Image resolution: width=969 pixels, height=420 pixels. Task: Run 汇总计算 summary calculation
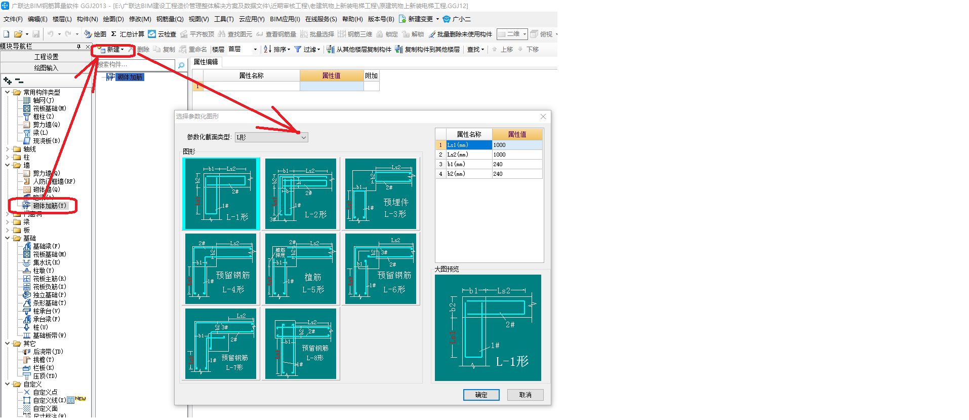(x=128, y=34)
